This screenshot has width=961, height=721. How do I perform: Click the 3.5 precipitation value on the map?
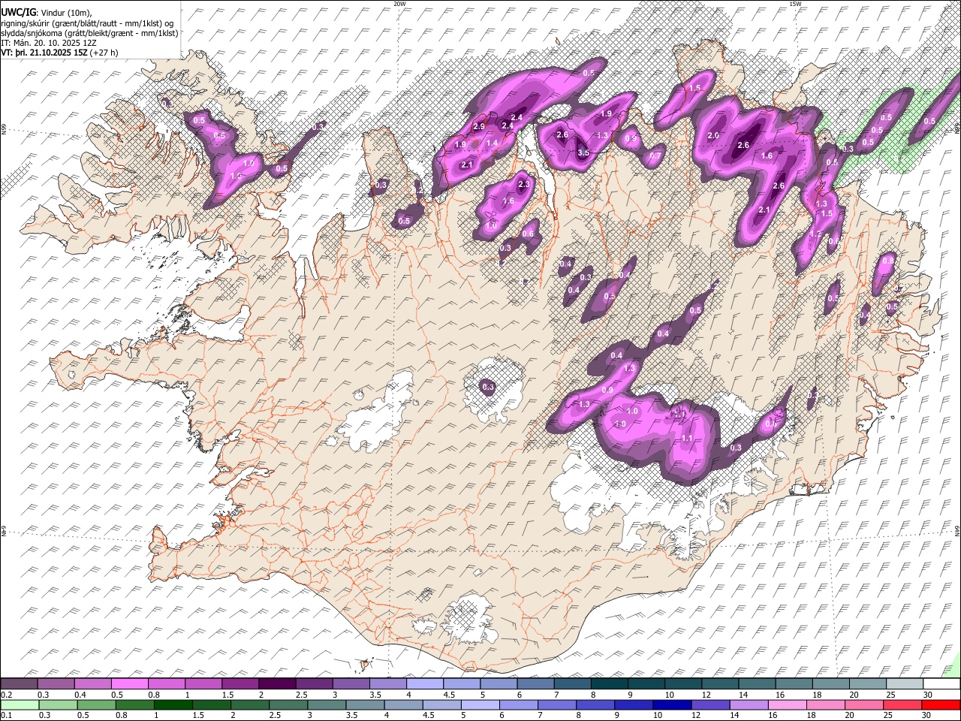tap(583, 152)
